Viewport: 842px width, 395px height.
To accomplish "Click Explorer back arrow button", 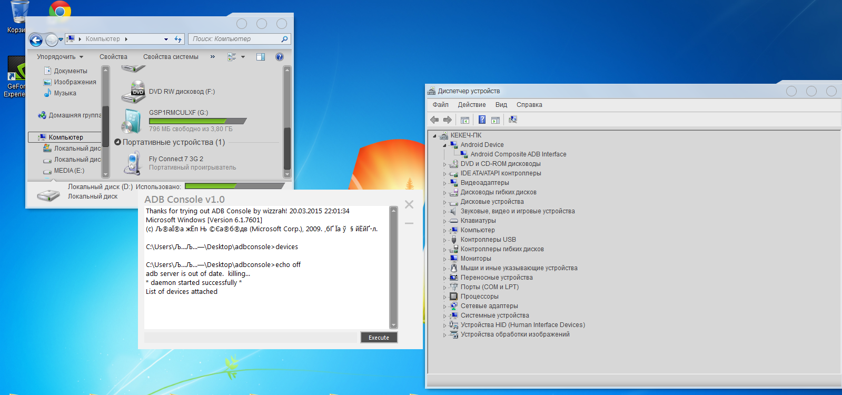I will click(36, 39).
